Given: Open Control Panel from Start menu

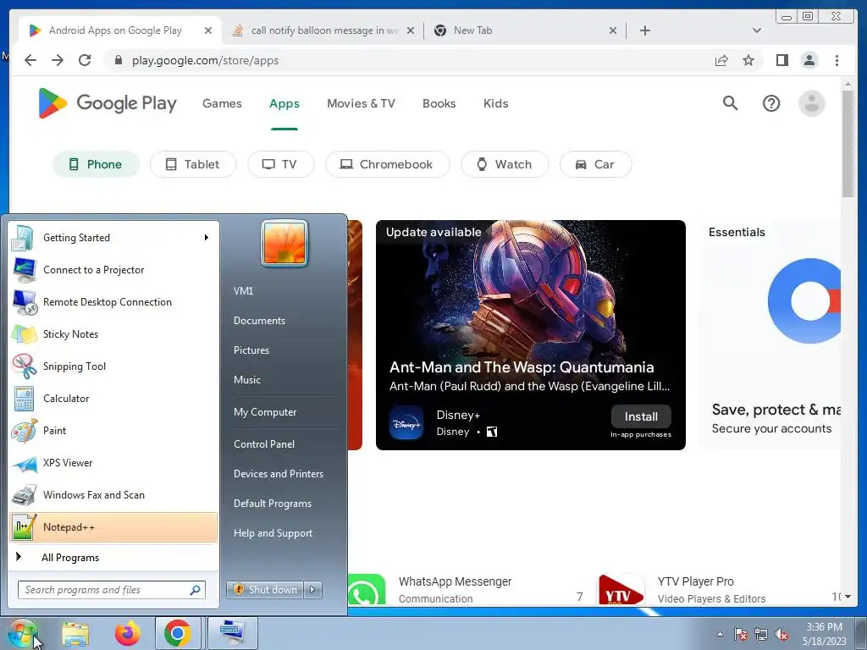Looking at the screenshot, I should (264, 443).
